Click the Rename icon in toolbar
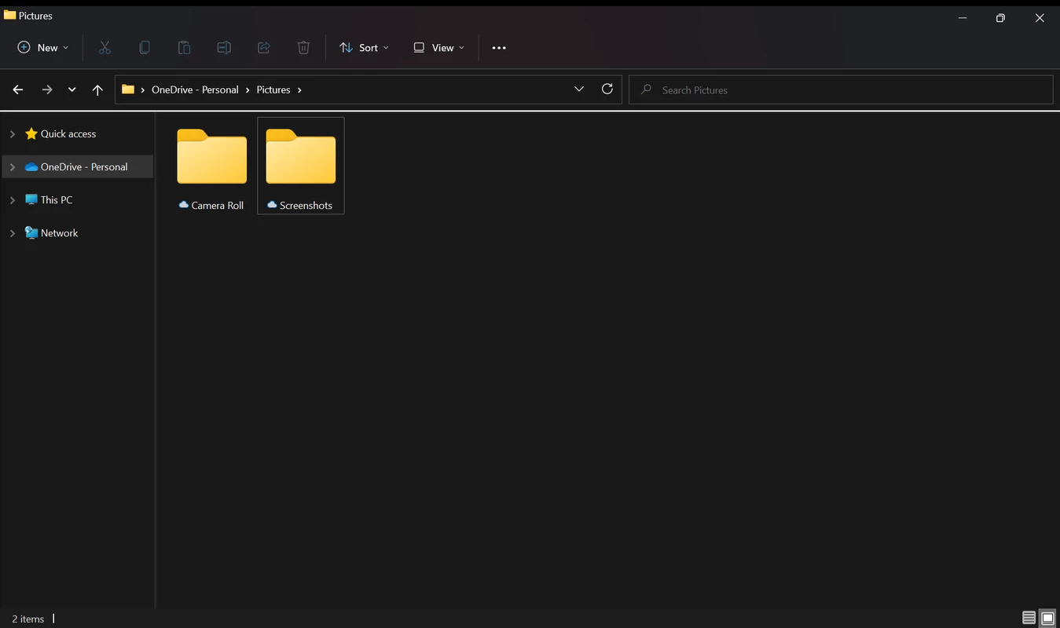This screenshot has height=628, width=1060. pos(224,48)
